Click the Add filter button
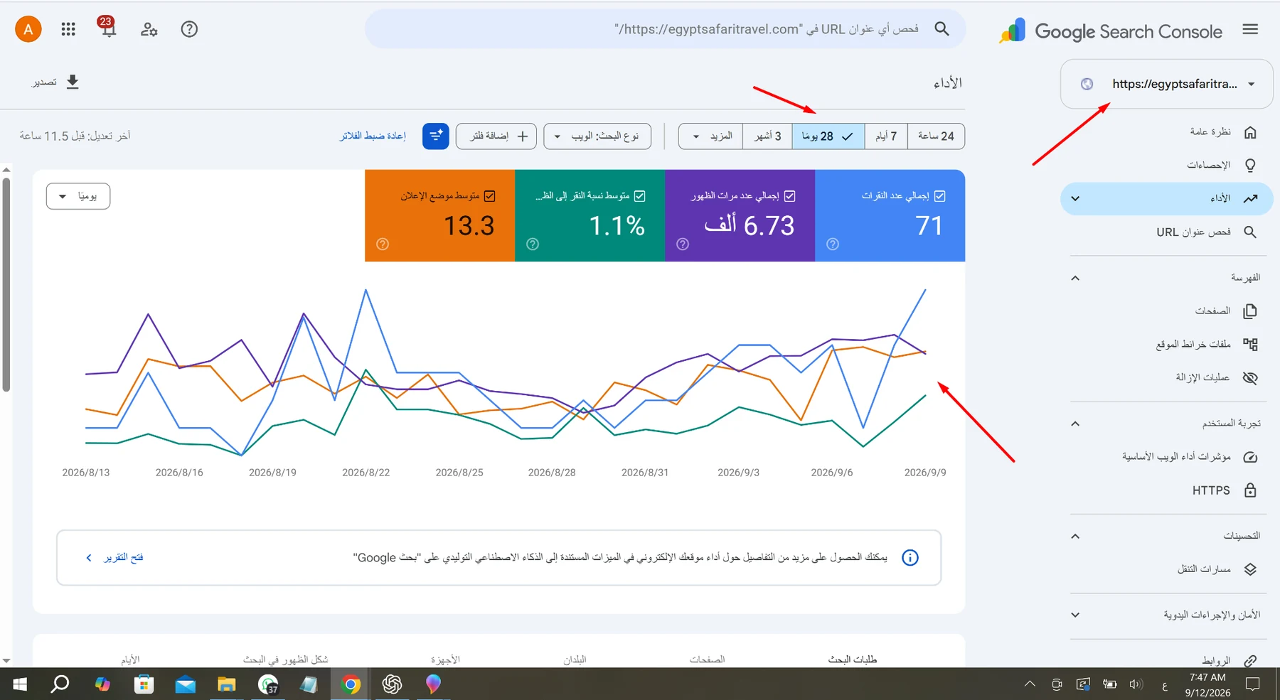Screen dimensions: 1280x700 (x=496, y=136)
